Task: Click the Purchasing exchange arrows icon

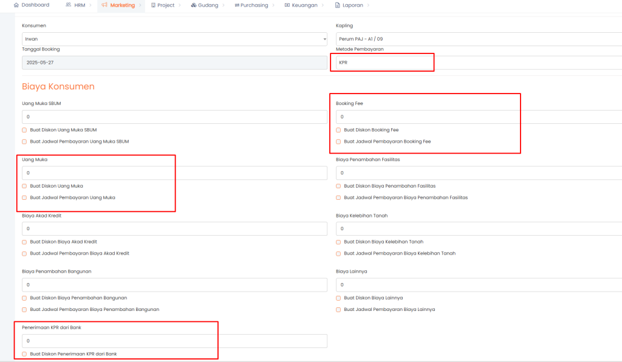Action: (x=237, y=5)
